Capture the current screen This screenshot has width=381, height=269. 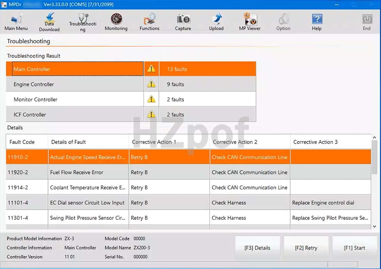click(183, 22)
